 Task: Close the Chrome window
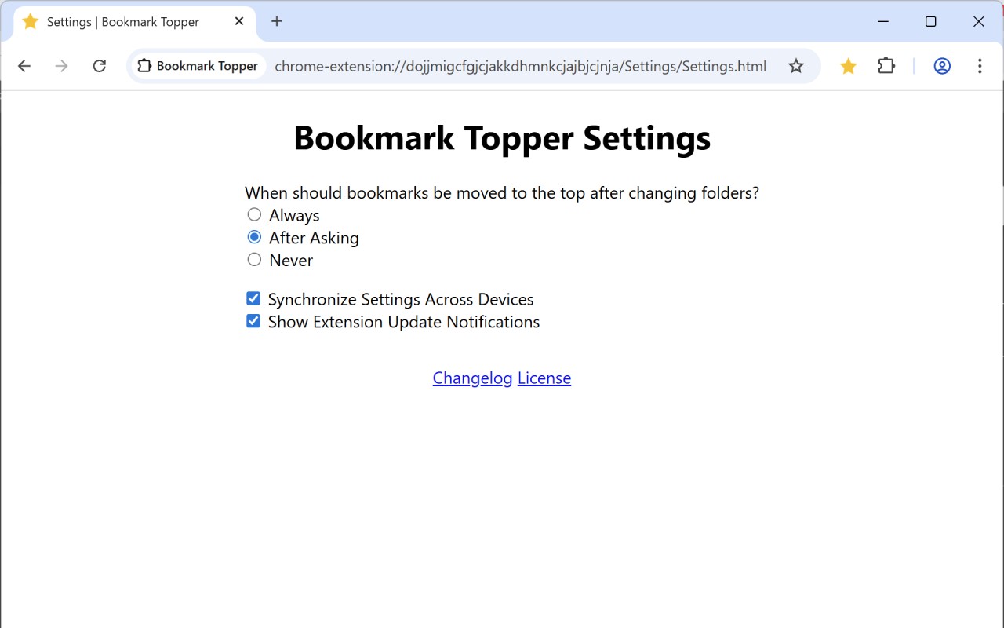(x=979, y=21)
